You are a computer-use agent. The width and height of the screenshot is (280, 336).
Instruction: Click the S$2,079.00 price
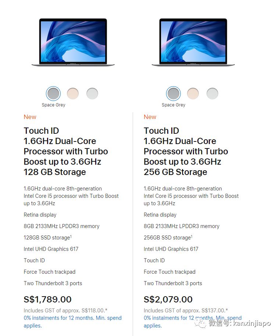pyautogui.click(x=168, y=299)
